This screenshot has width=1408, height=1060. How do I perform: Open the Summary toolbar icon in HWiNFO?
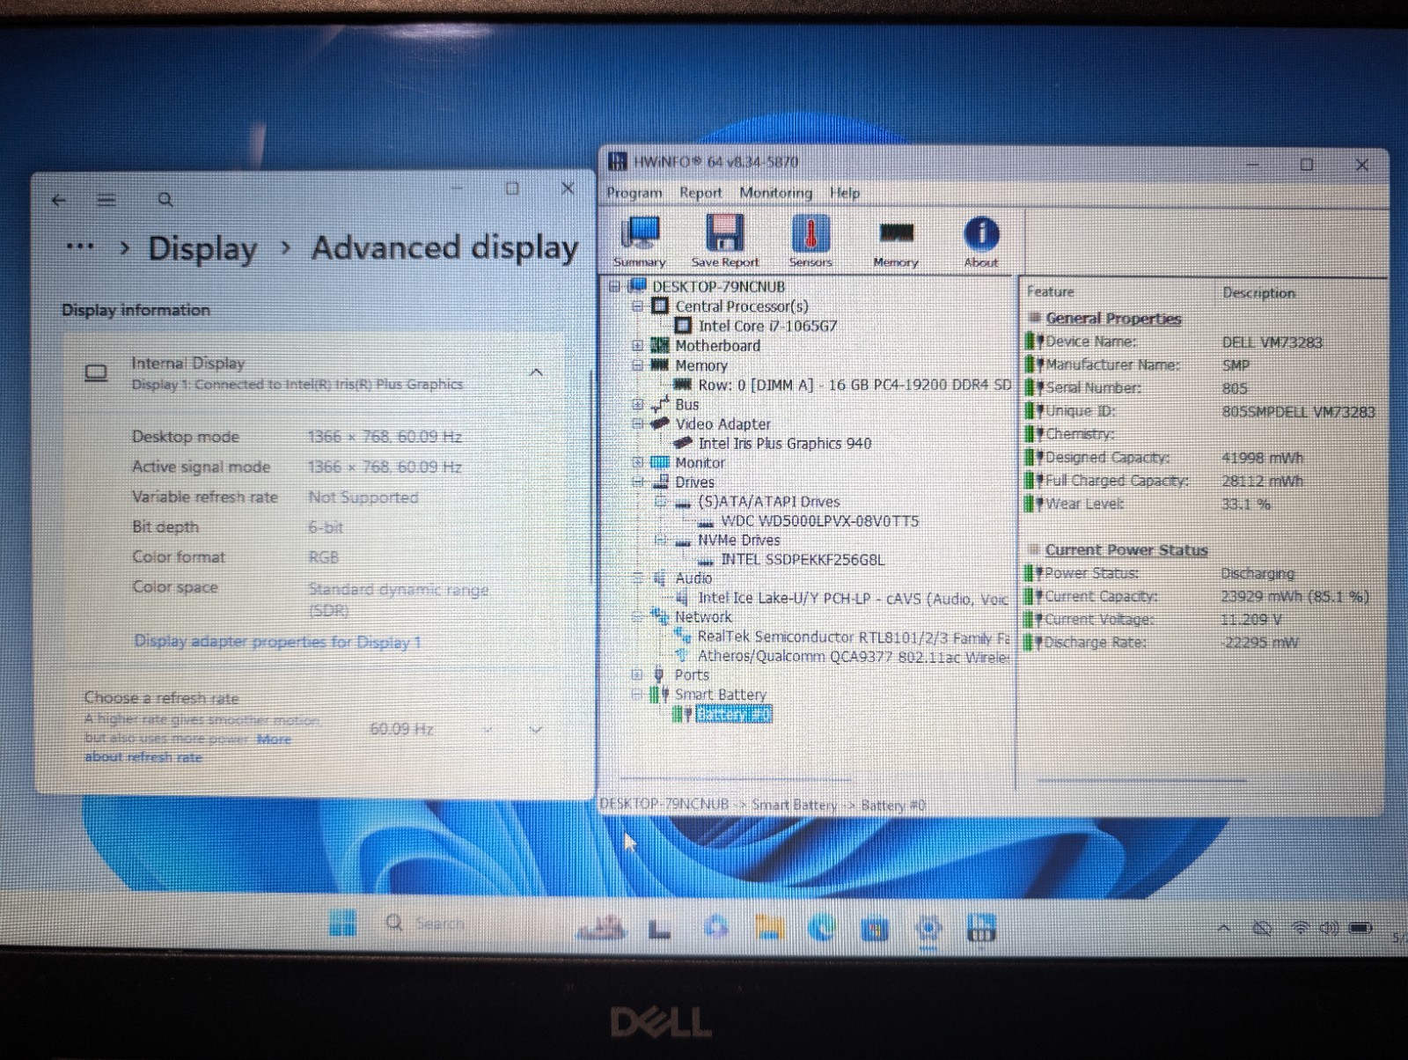click(x=640, y=240)
